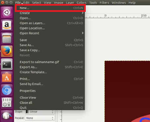The width and height of the screenshot is (150, 122).
Task: Open the View menu
Action: (x=47, y=3)
